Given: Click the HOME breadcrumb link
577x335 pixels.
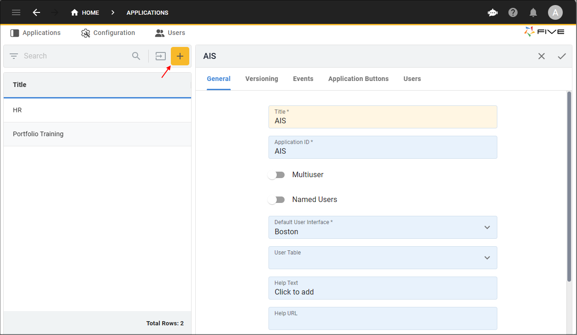Looking at the screenshot, I should click(x=85, y=12).
